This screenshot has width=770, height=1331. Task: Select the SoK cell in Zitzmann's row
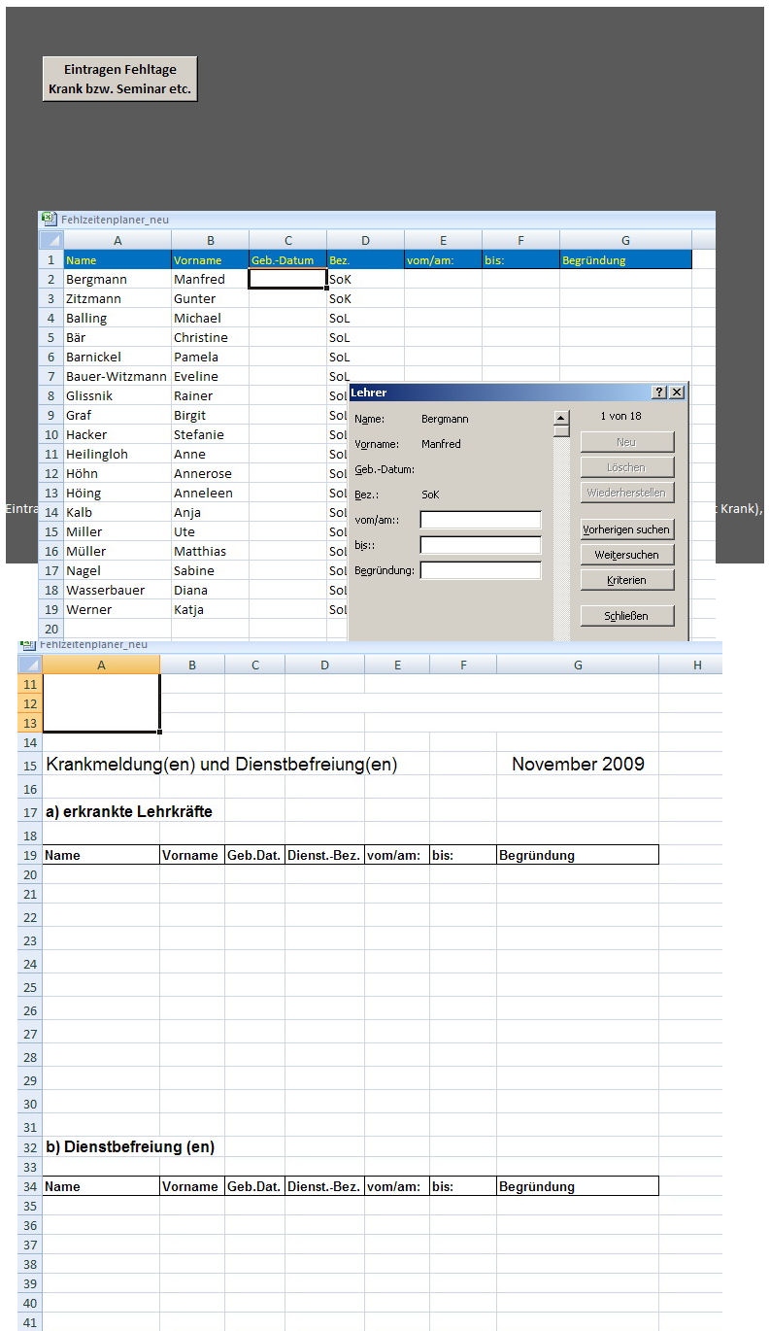click(x=365, y=298)
